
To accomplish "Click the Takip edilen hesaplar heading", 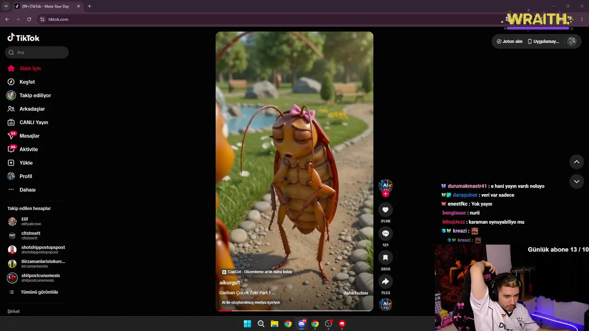I will pos(29,208).
